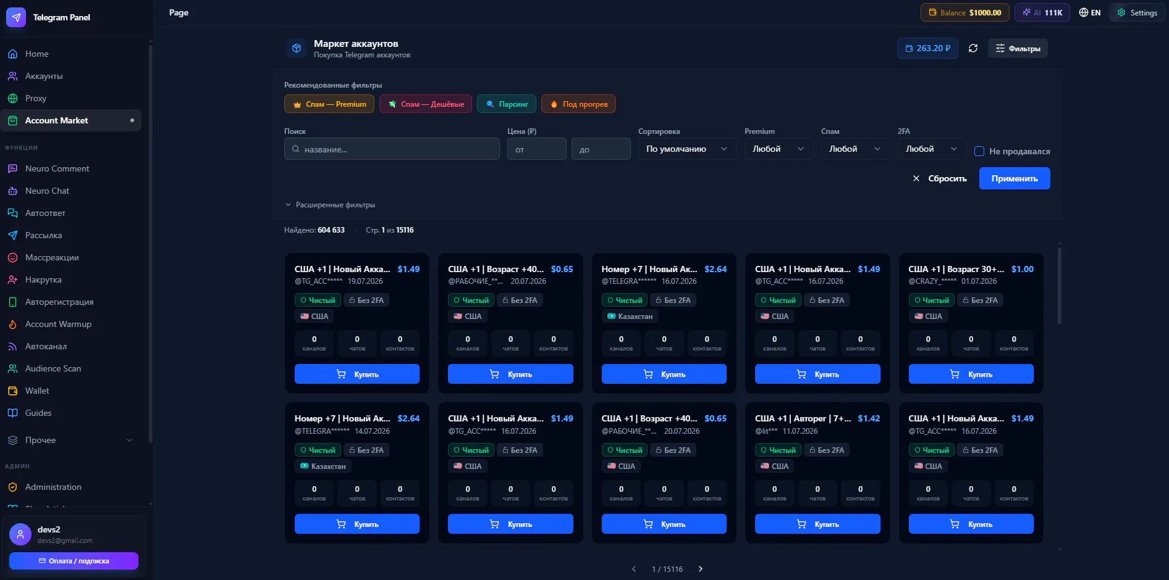Click the Account Warmup flame icon
1169x580 pixels.
pos(12,325)
